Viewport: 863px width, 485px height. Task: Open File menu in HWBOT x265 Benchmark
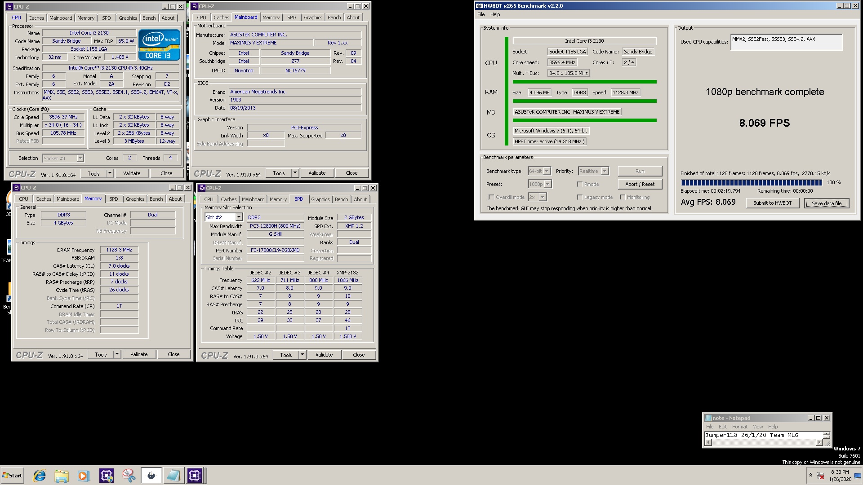[481, 14]
